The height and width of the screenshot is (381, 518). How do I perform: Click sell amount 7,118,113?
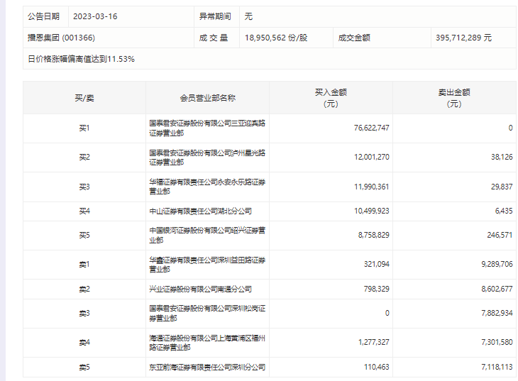click(x=497, y=367)
